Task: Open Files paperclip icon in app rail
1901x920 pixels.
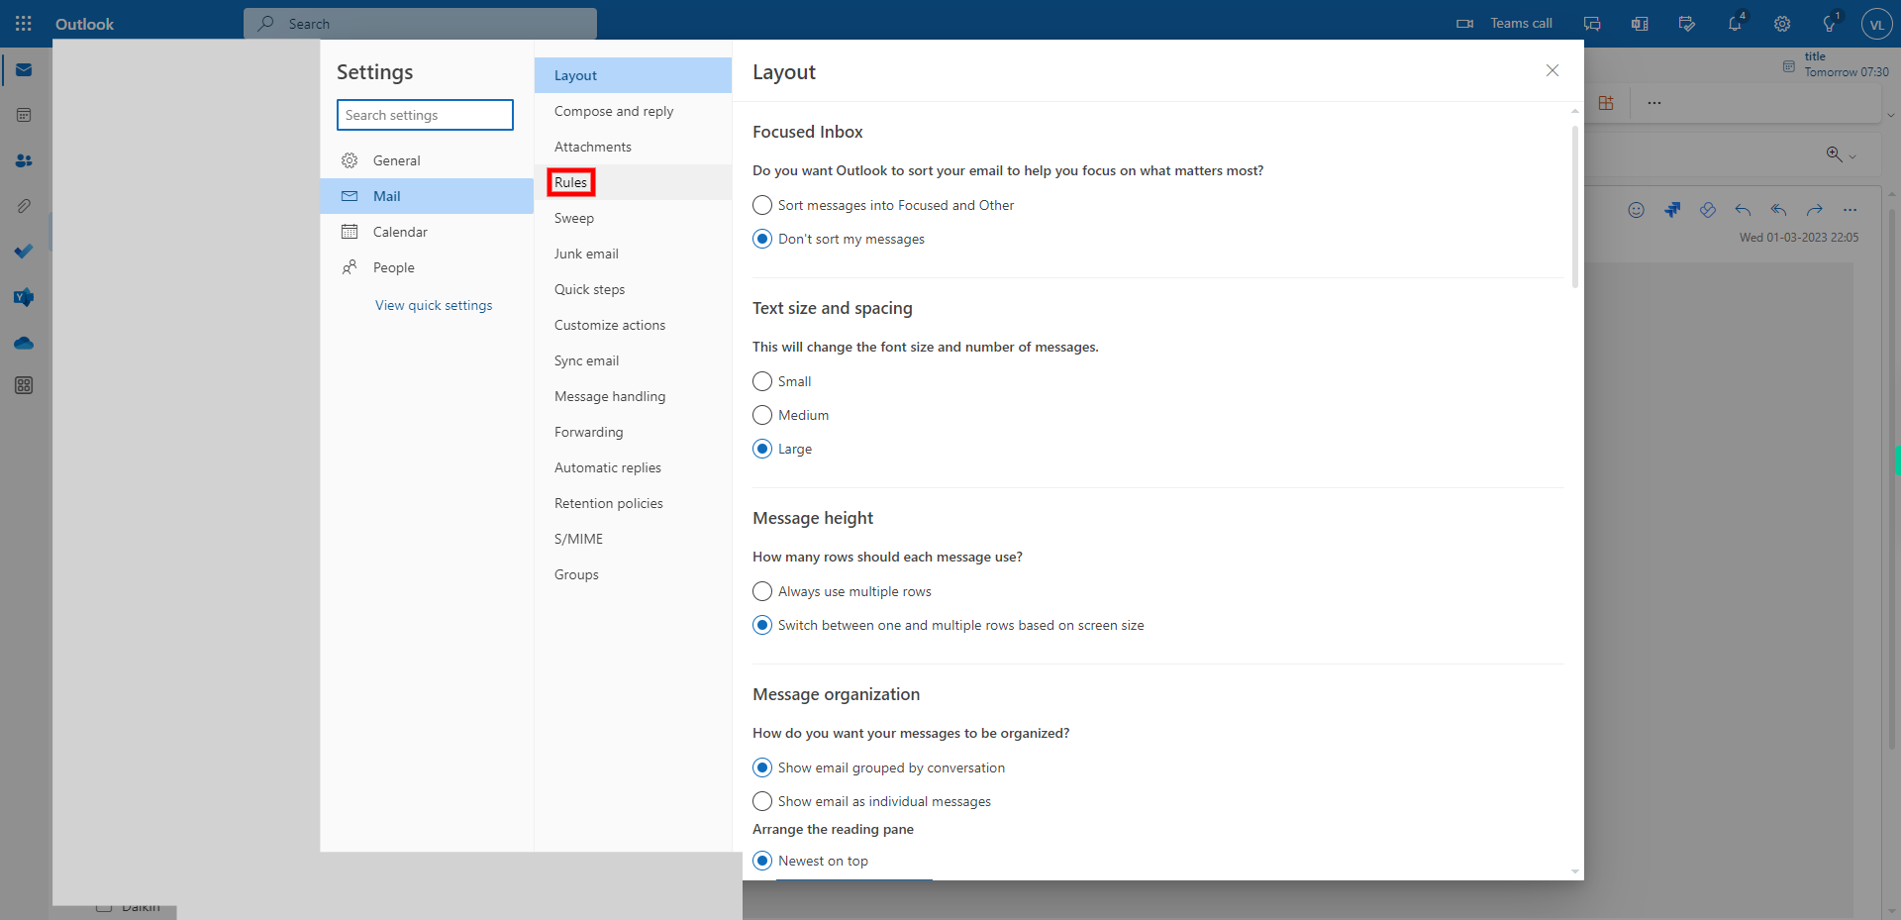Action: 24,206
